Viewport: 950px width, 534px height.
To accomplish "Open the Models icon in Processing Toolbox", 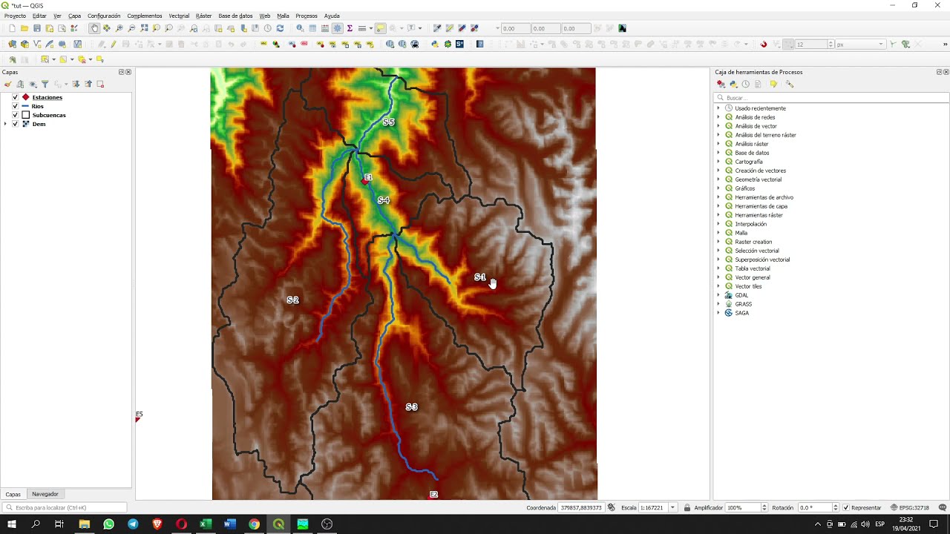I will pyautogui.click(x=721, y=84).
